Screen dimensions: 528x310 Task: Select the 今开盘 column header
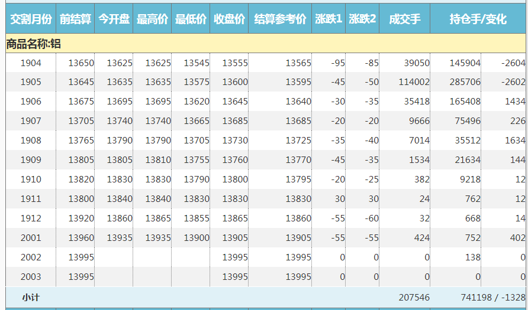(x=114, y=19)
